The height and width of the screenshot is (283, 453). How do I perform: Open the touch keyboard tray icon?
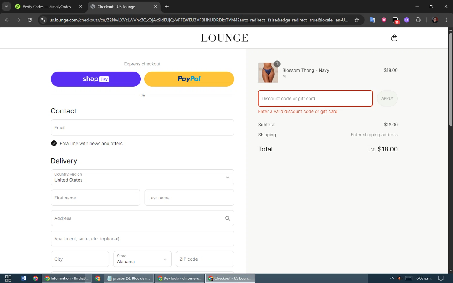(x=409, y=278)
